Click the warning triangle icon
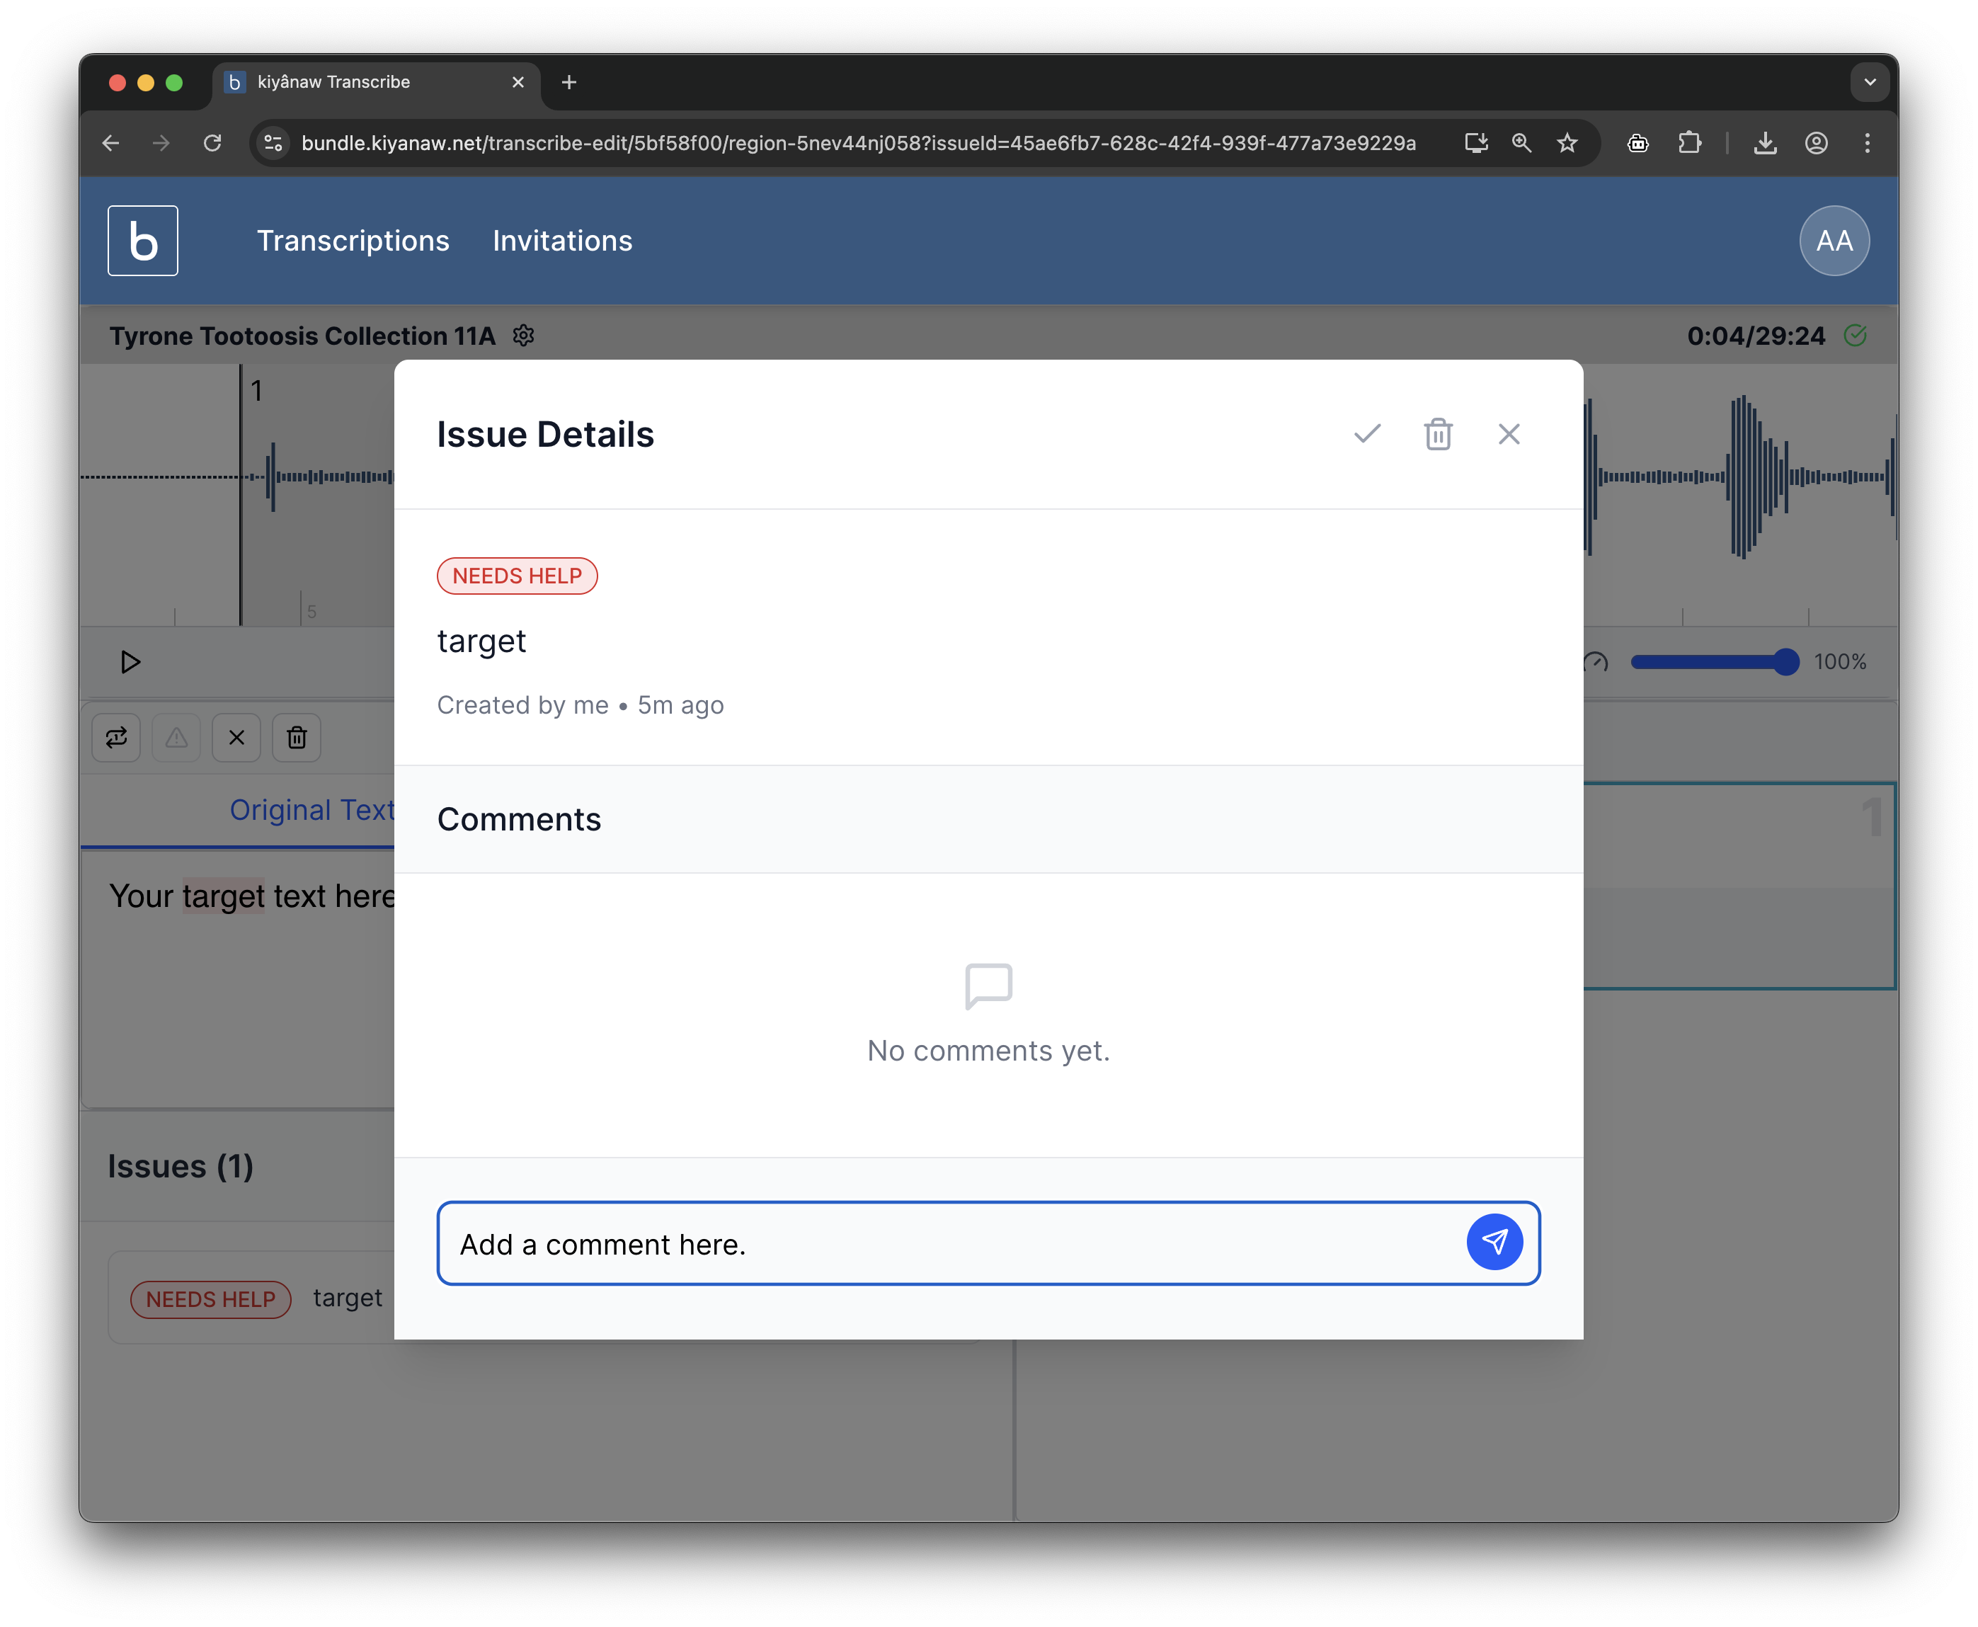 tap(176, 738)
